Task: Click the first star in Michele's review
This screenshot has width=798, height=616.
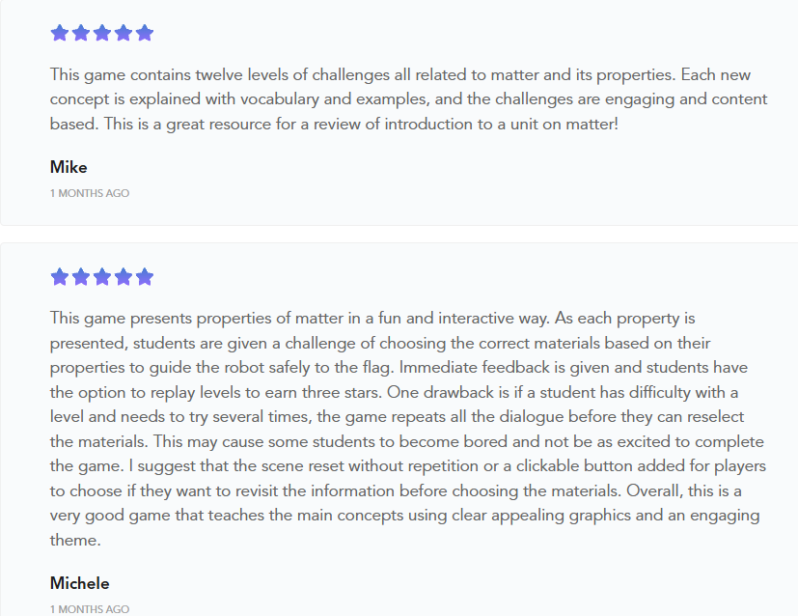Action: [x=59, y=277]
